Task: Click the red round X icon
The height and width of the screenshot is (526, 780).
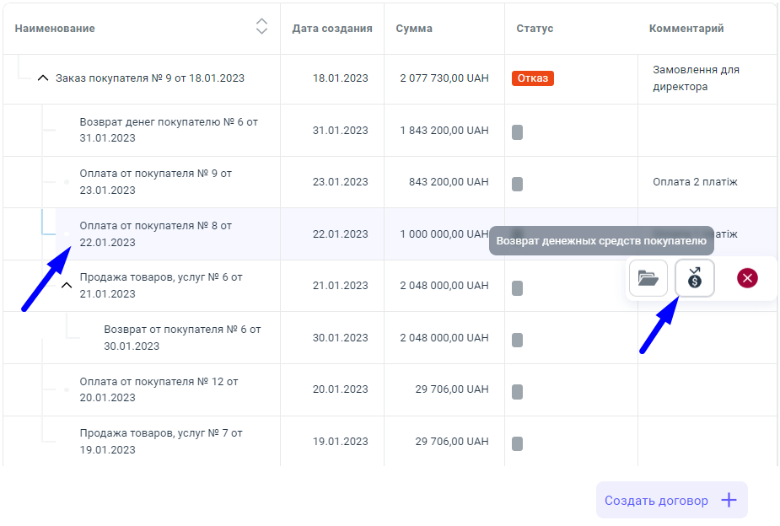Action: [x=746, y=278]
